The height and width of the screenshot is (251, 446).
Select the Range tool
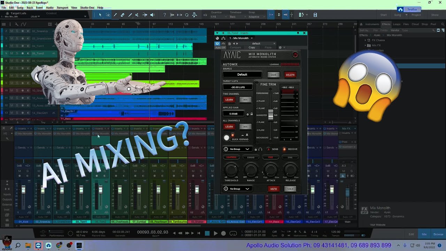tap(108, 15)
